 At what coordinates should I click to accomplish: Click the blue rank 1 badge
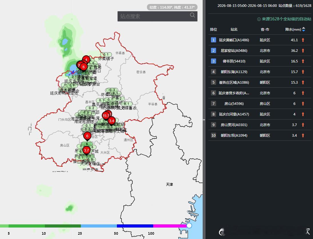tap(214, 40)
